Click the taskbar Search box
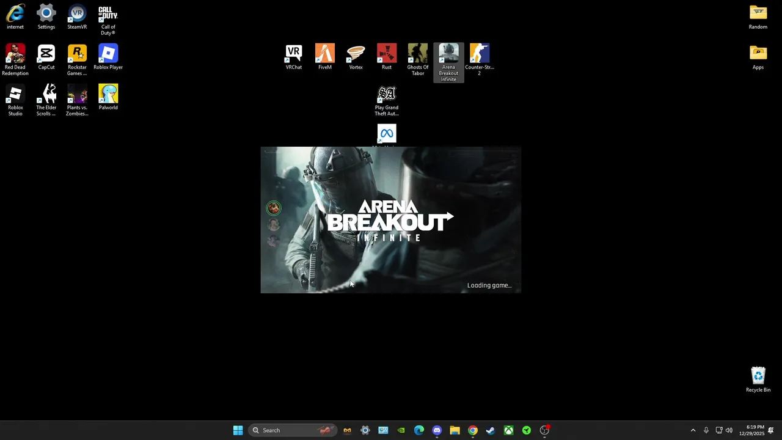This screenshot has width=782, height=440. [292, 430]
